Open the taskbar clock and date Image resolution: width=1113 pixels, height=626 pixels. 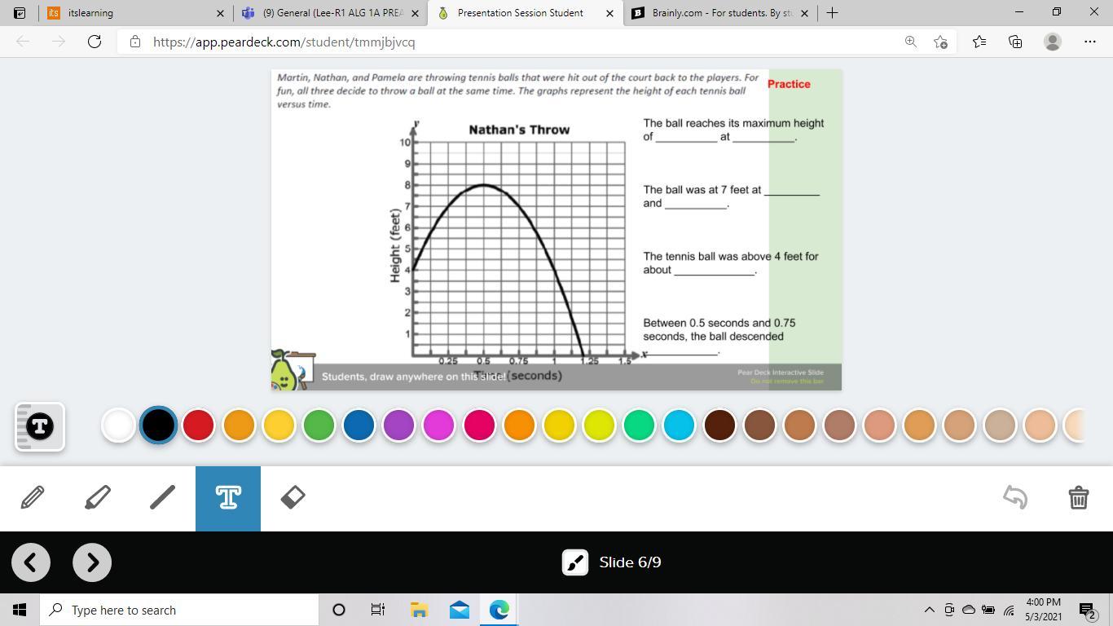tap(1044, 610)
